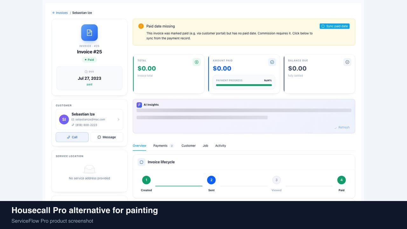
Task: Go back to Invoices list
Action: [60, 13]
